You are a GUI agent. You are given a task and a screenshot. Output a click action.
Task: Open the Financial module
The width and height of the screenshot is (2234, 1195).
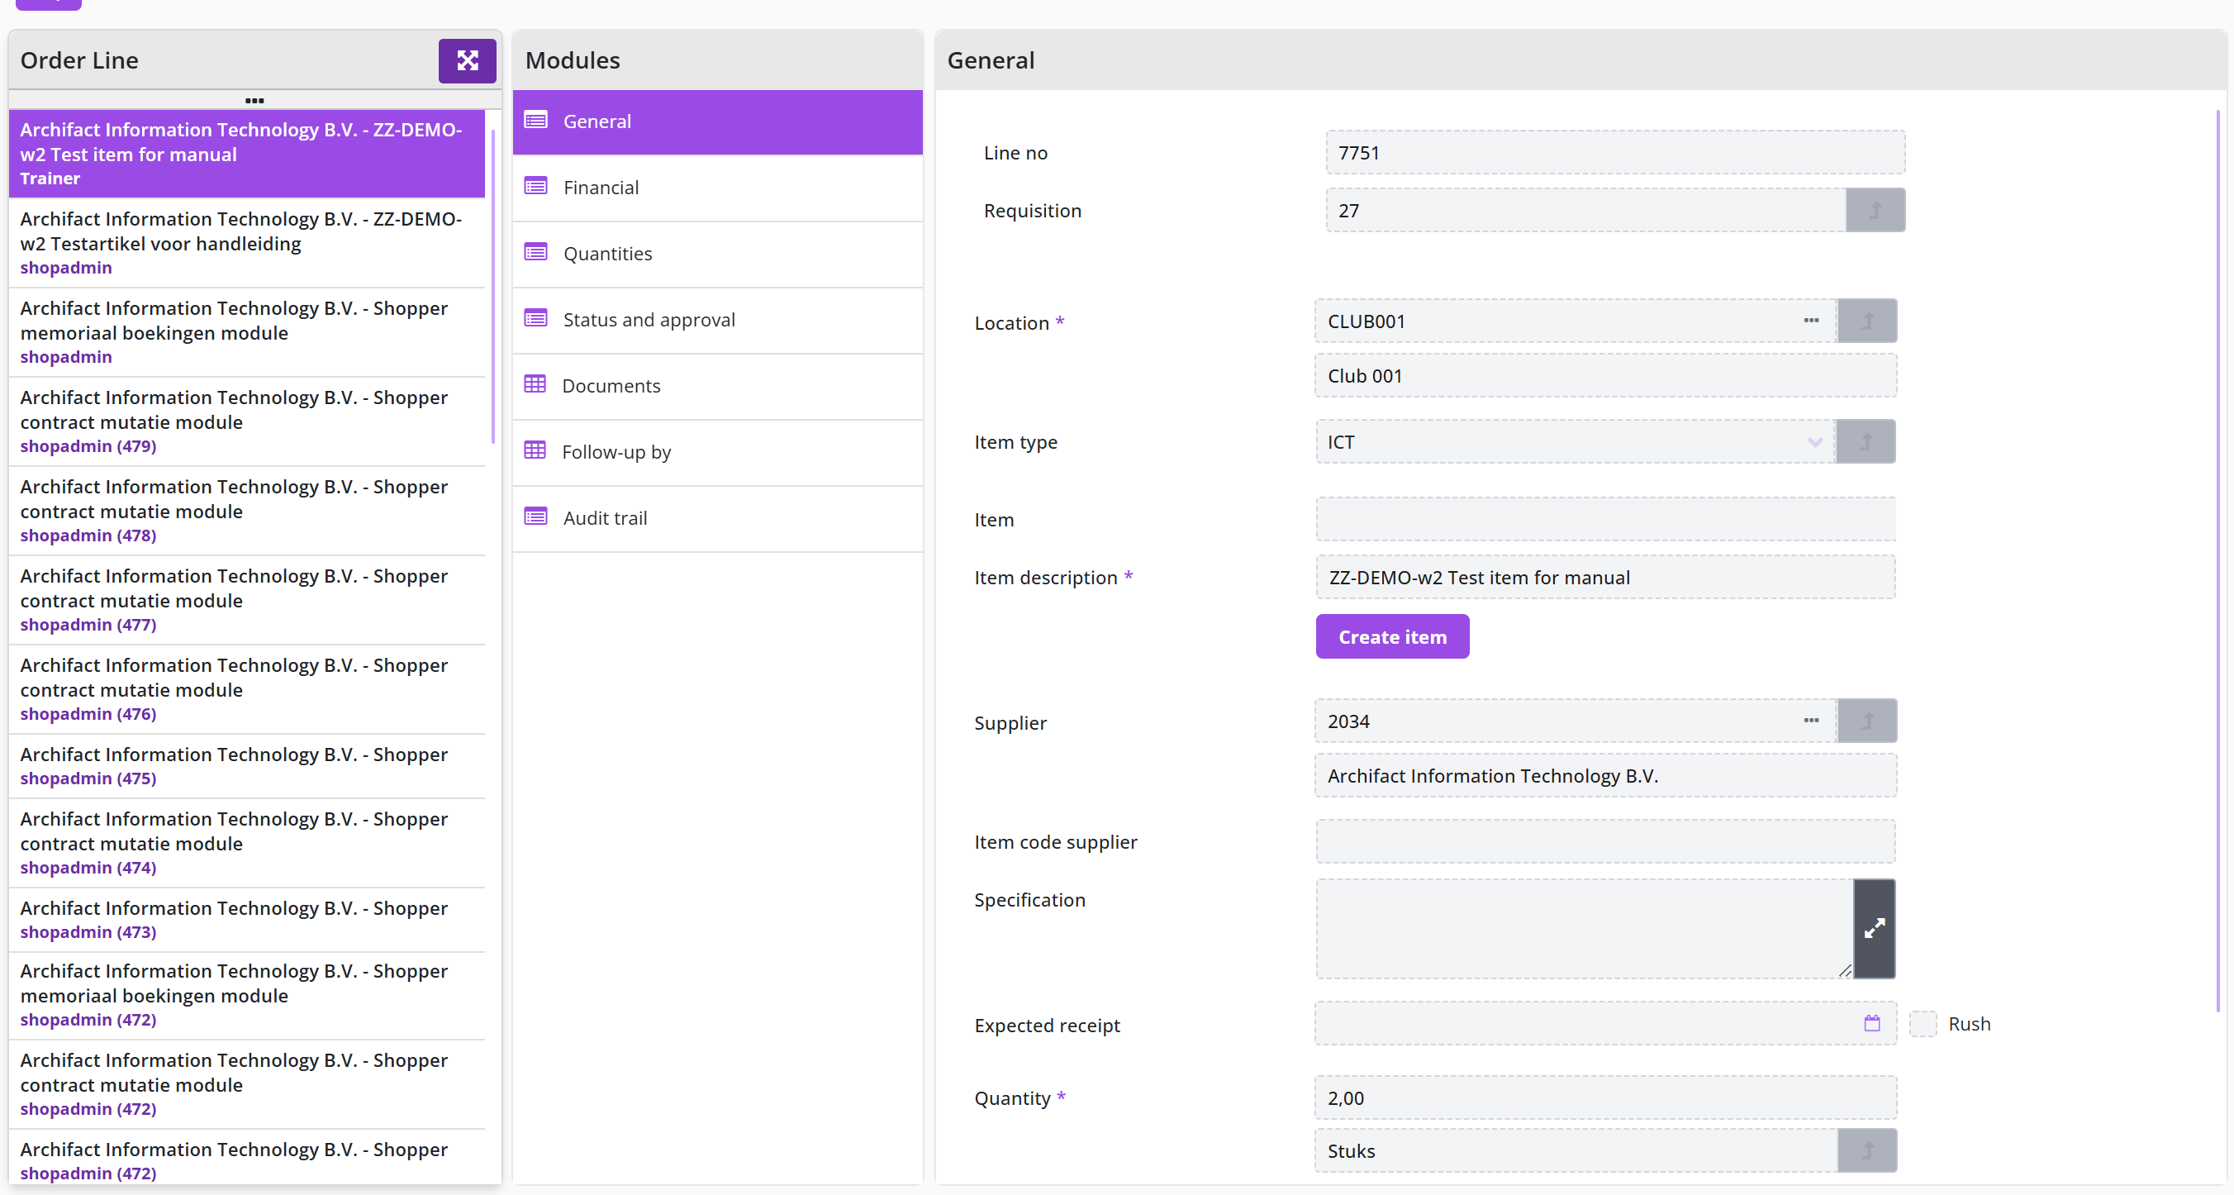[717, 188]
